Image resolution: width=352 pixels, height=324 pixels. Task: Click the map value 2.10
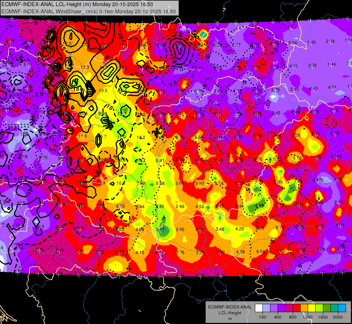point(338,202)
